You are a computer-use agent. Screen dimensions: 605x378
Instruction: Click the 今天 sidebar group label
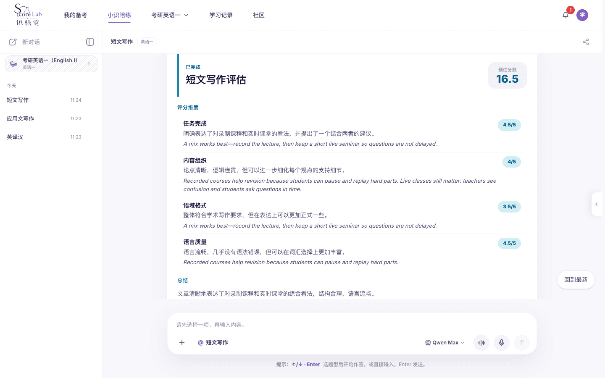coord(11,86)
